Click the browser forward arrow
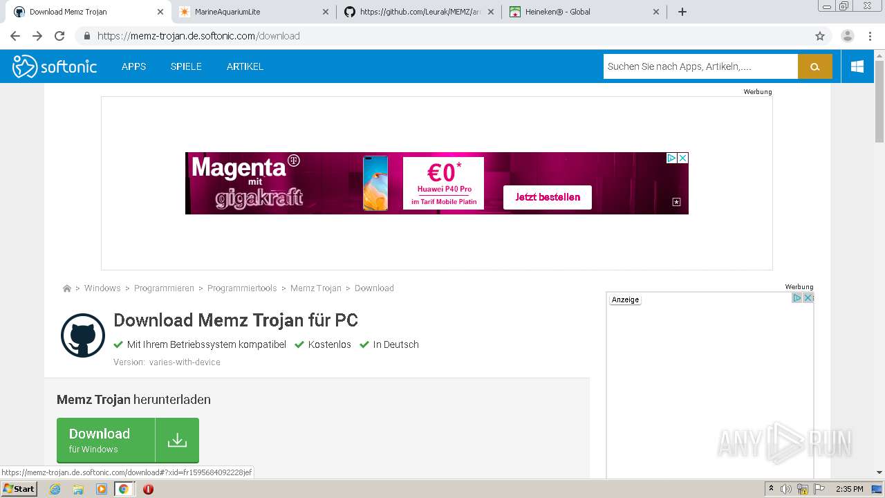885x498 pixels. (x=37, y=36)
